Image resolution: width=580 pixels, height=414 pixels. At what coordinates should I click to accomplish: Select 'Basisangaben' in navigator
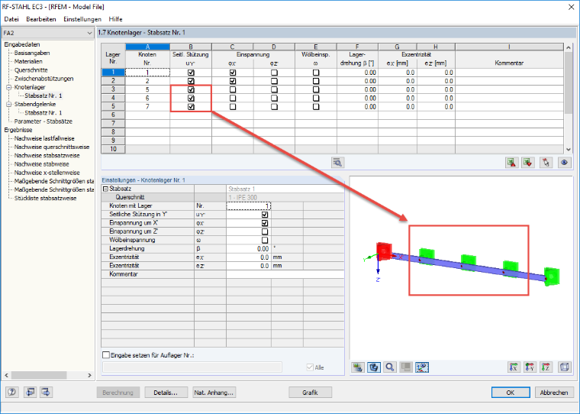coord(32,53)
